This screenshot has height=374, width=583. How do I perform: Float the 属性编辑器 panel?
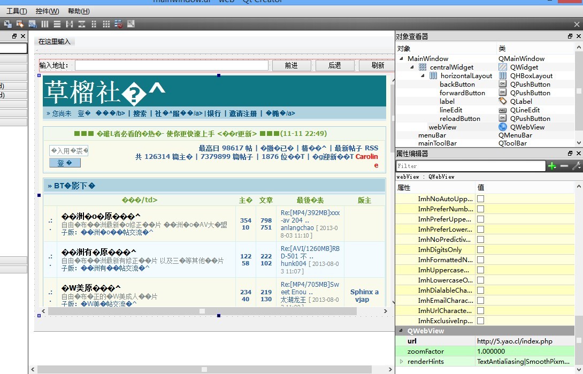[x=570, y=153]
